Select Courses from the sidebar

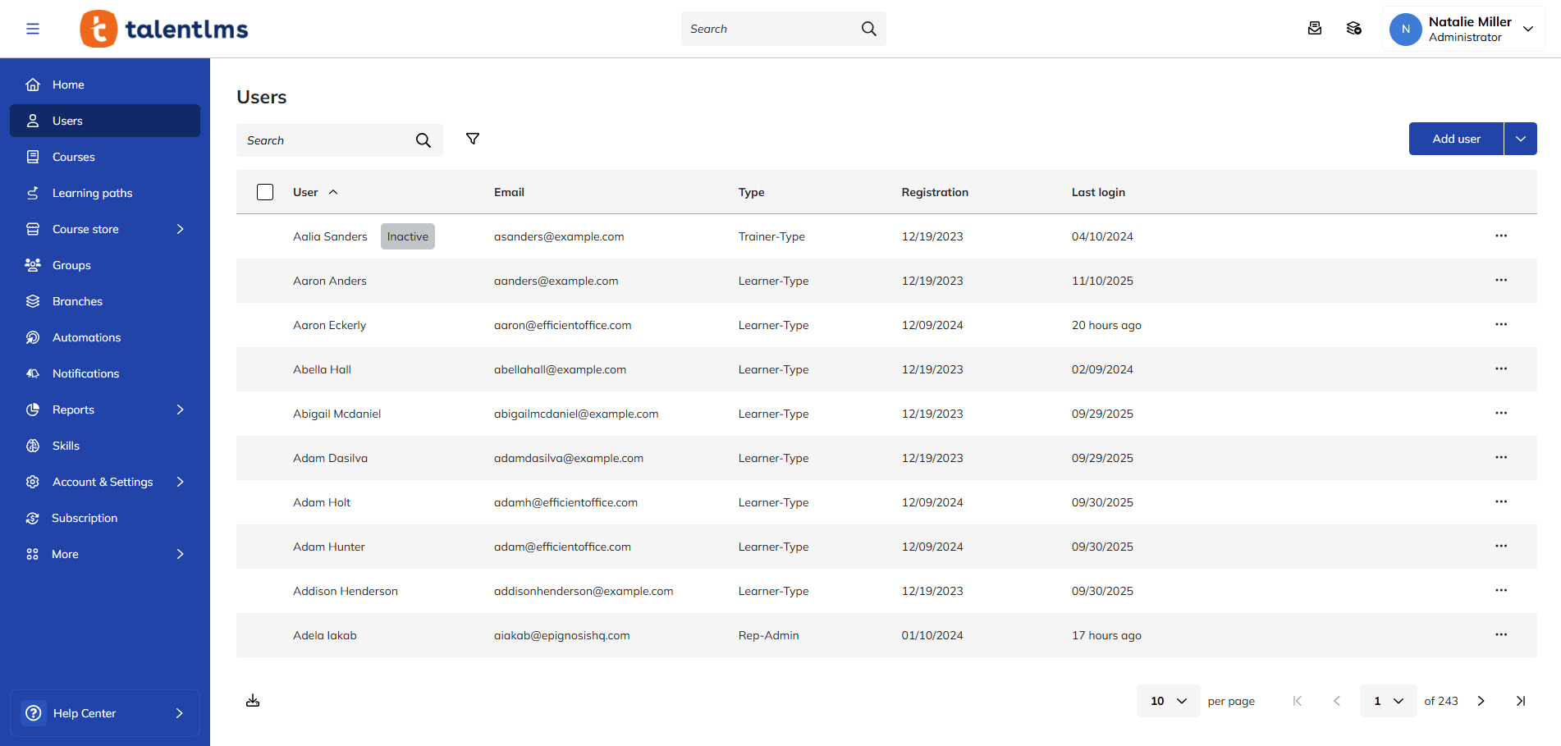pyautogui.click(x=74, y=156)
